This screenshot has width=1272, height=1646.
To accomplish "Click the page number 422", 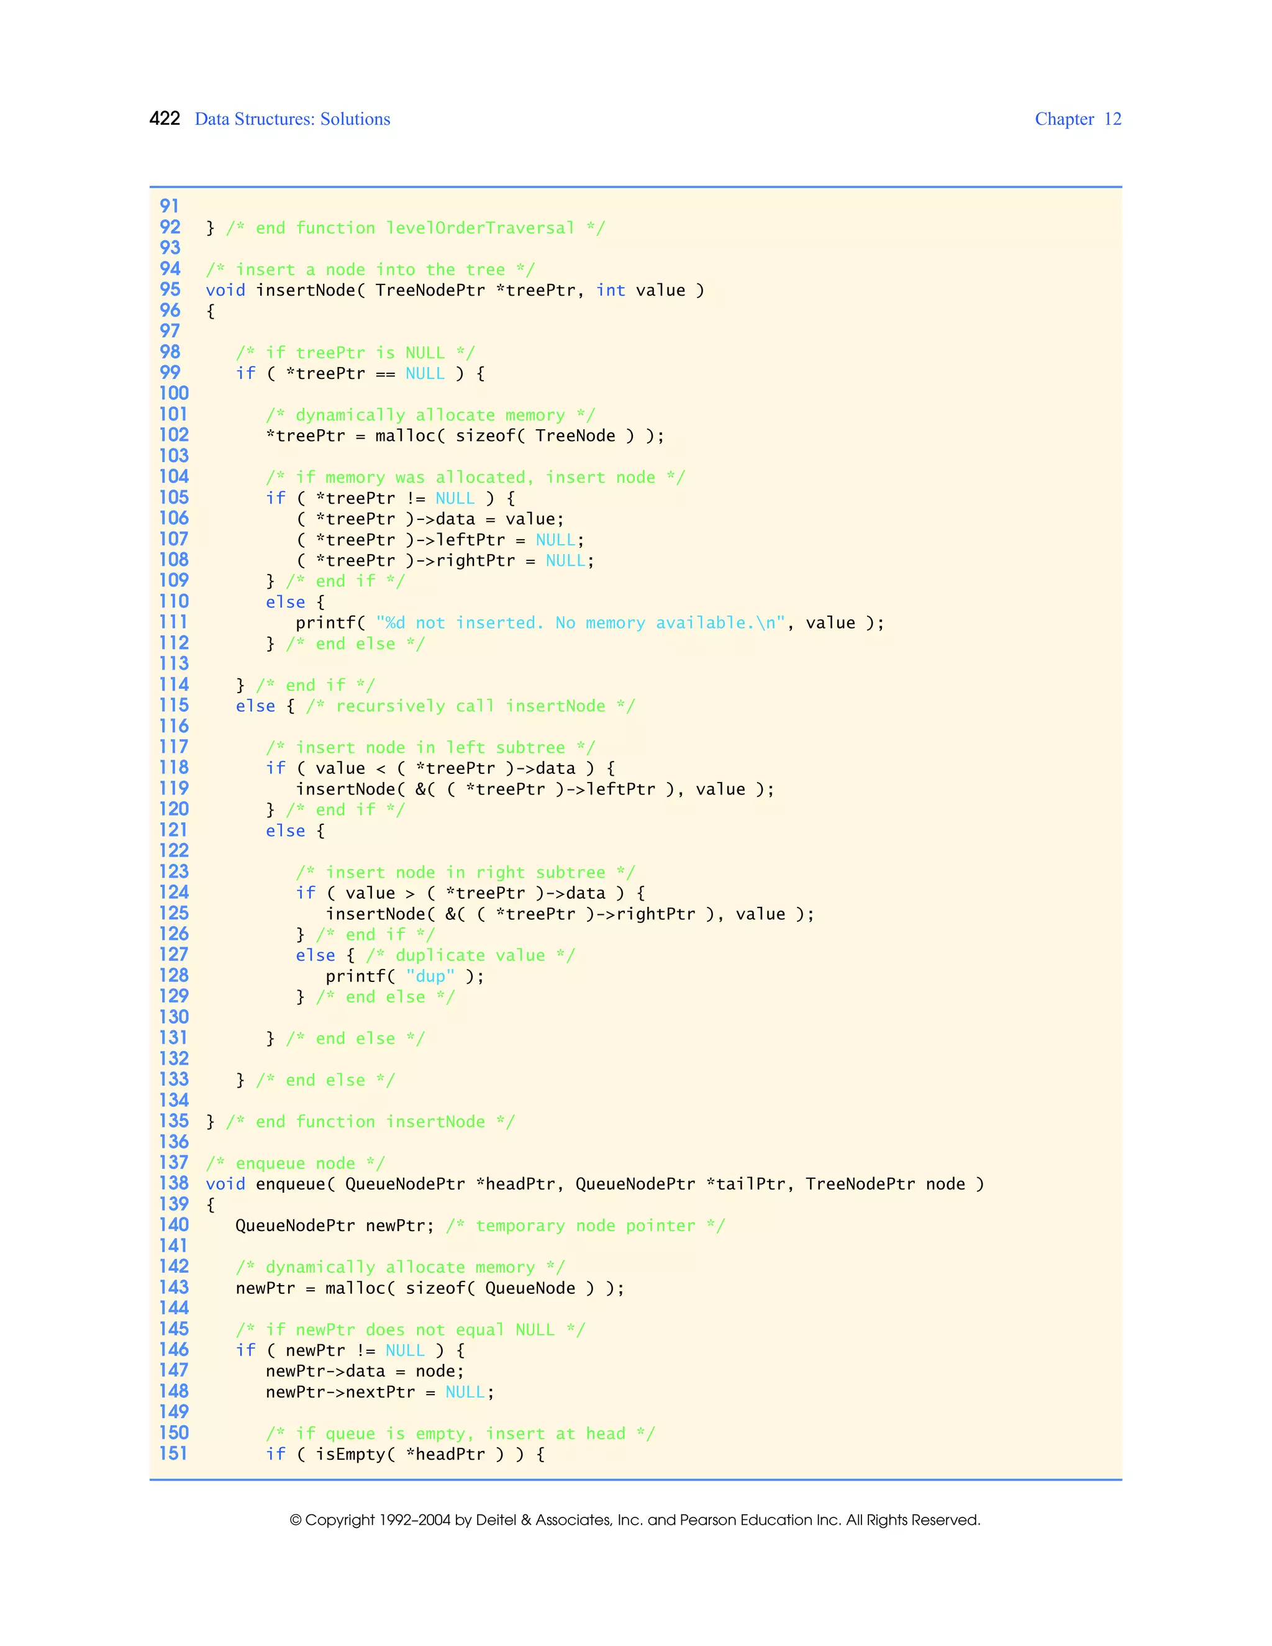I will [164, 118].
